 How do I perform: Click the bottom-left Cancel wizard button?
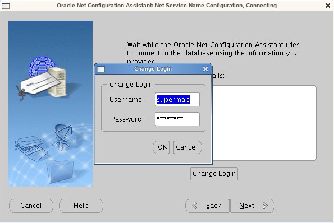coord(31,206)
